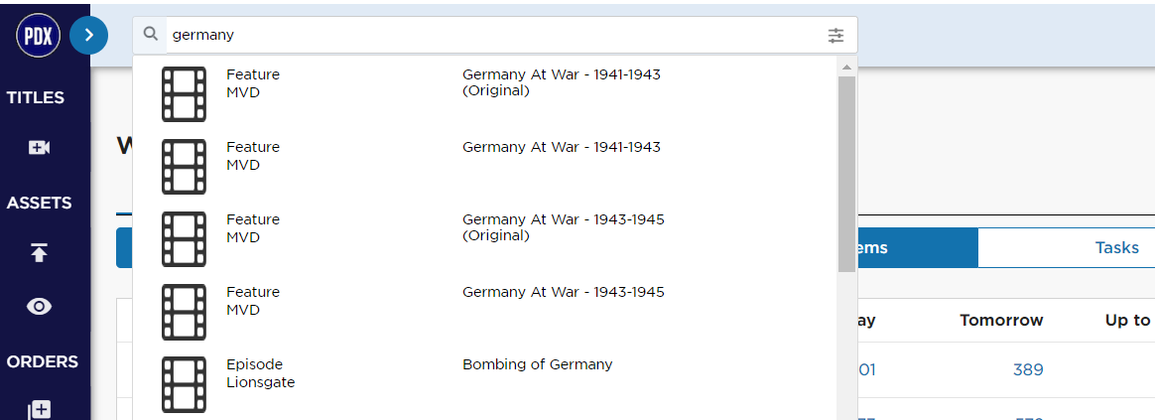Open the 389 Tomorrow count link
Screen dimensions: 1155x420
(x=1028, y=370)
